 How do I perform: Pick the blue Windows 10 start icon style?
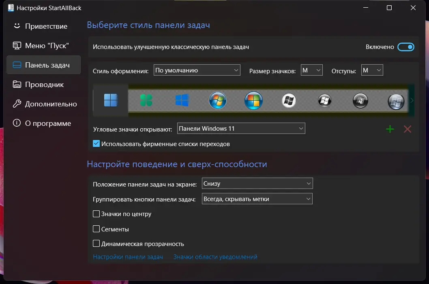pyautogui.click(x=182, y=100)
